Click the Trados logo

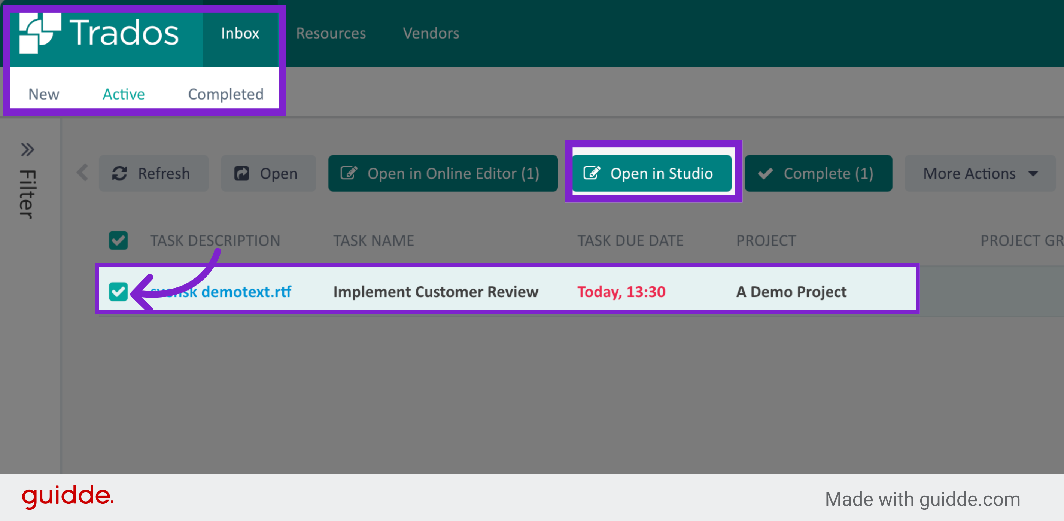tap(99, 33)
